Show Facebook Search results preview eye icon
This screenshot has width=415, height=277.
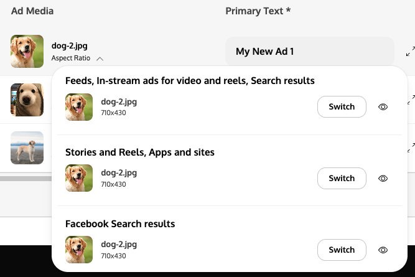pyautogui.click(x=383, y=250)
